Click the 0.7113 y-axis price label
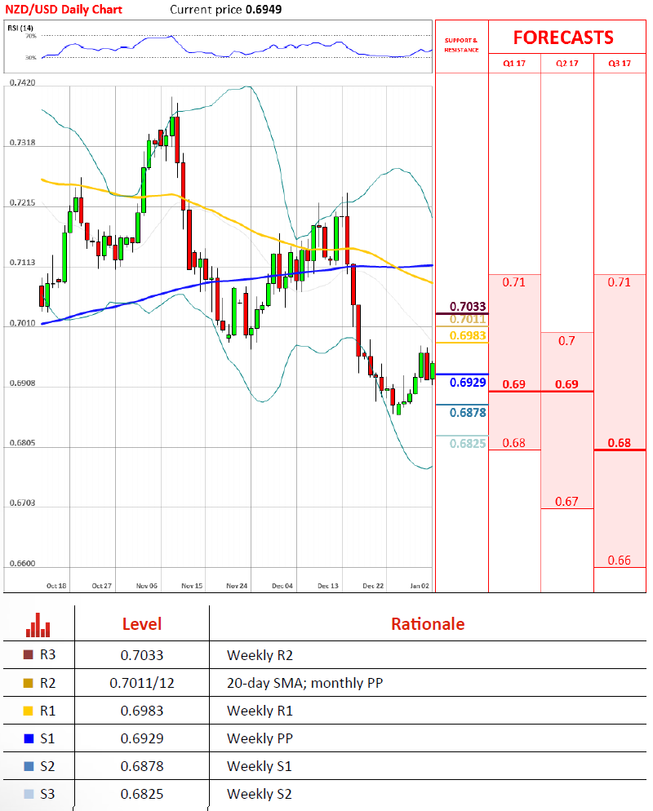 (22, 263)
